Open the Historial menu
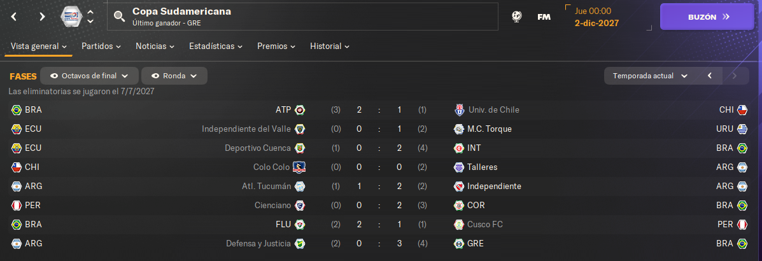The image size is (762, 261). (x=330, y=46)
